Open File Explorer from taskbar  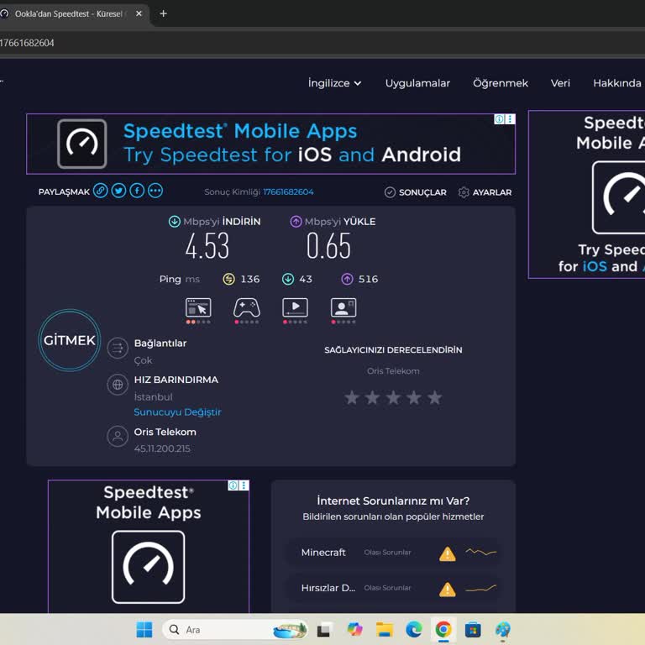385,629
